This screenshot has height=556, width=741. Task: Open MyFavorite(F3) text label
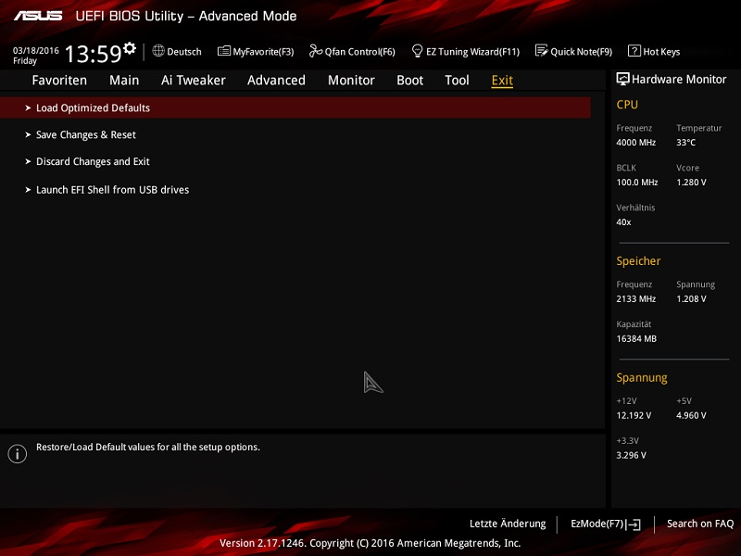(x=263, y=52)
